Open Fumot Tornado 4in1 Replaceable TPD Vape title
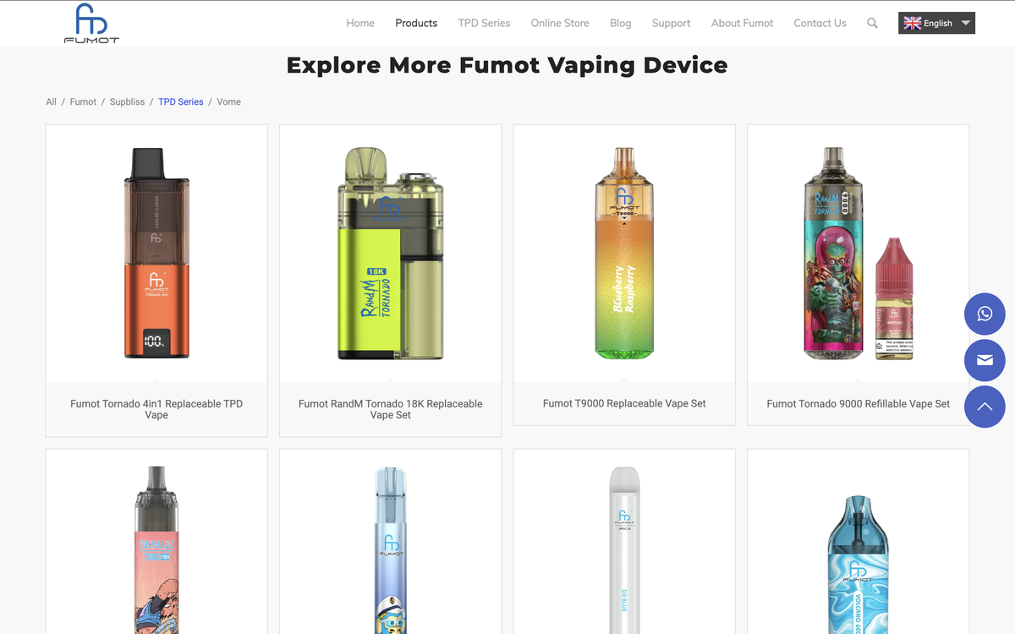1015x634 pixels. [156, 409]
